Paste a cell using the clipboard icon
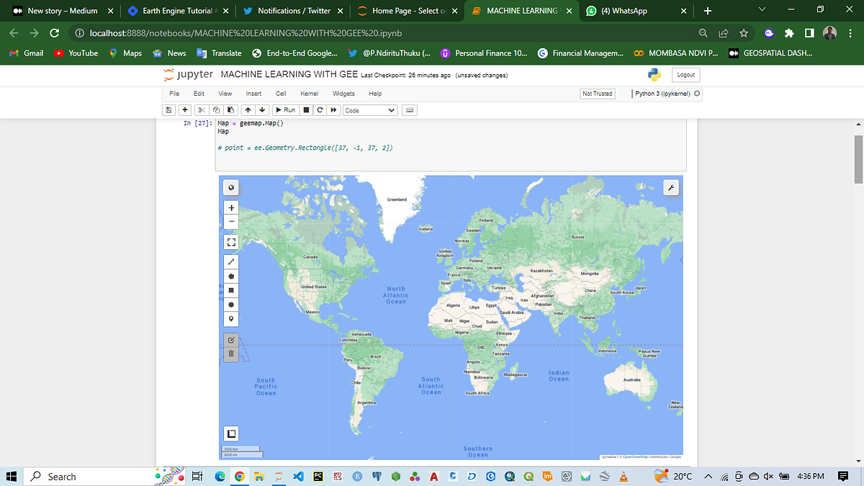The height and width of the screenshot is (486, 864). (x=230, y=109)
